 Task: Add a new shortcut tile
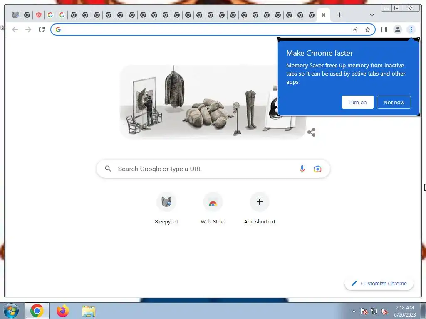tap(260, 209)
